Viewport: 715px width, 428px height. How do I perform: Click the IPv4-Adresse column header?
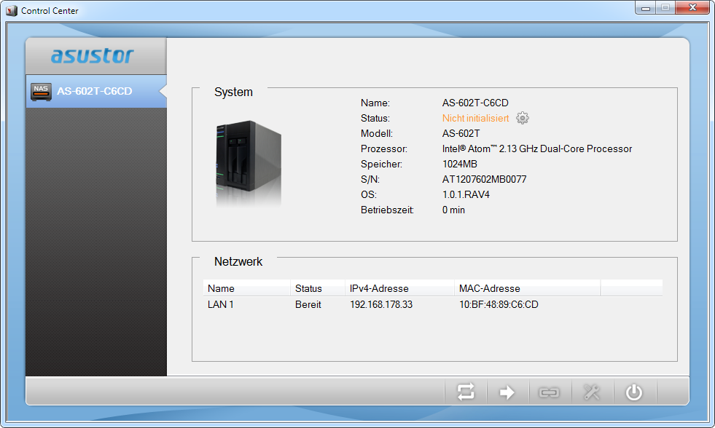399,288
